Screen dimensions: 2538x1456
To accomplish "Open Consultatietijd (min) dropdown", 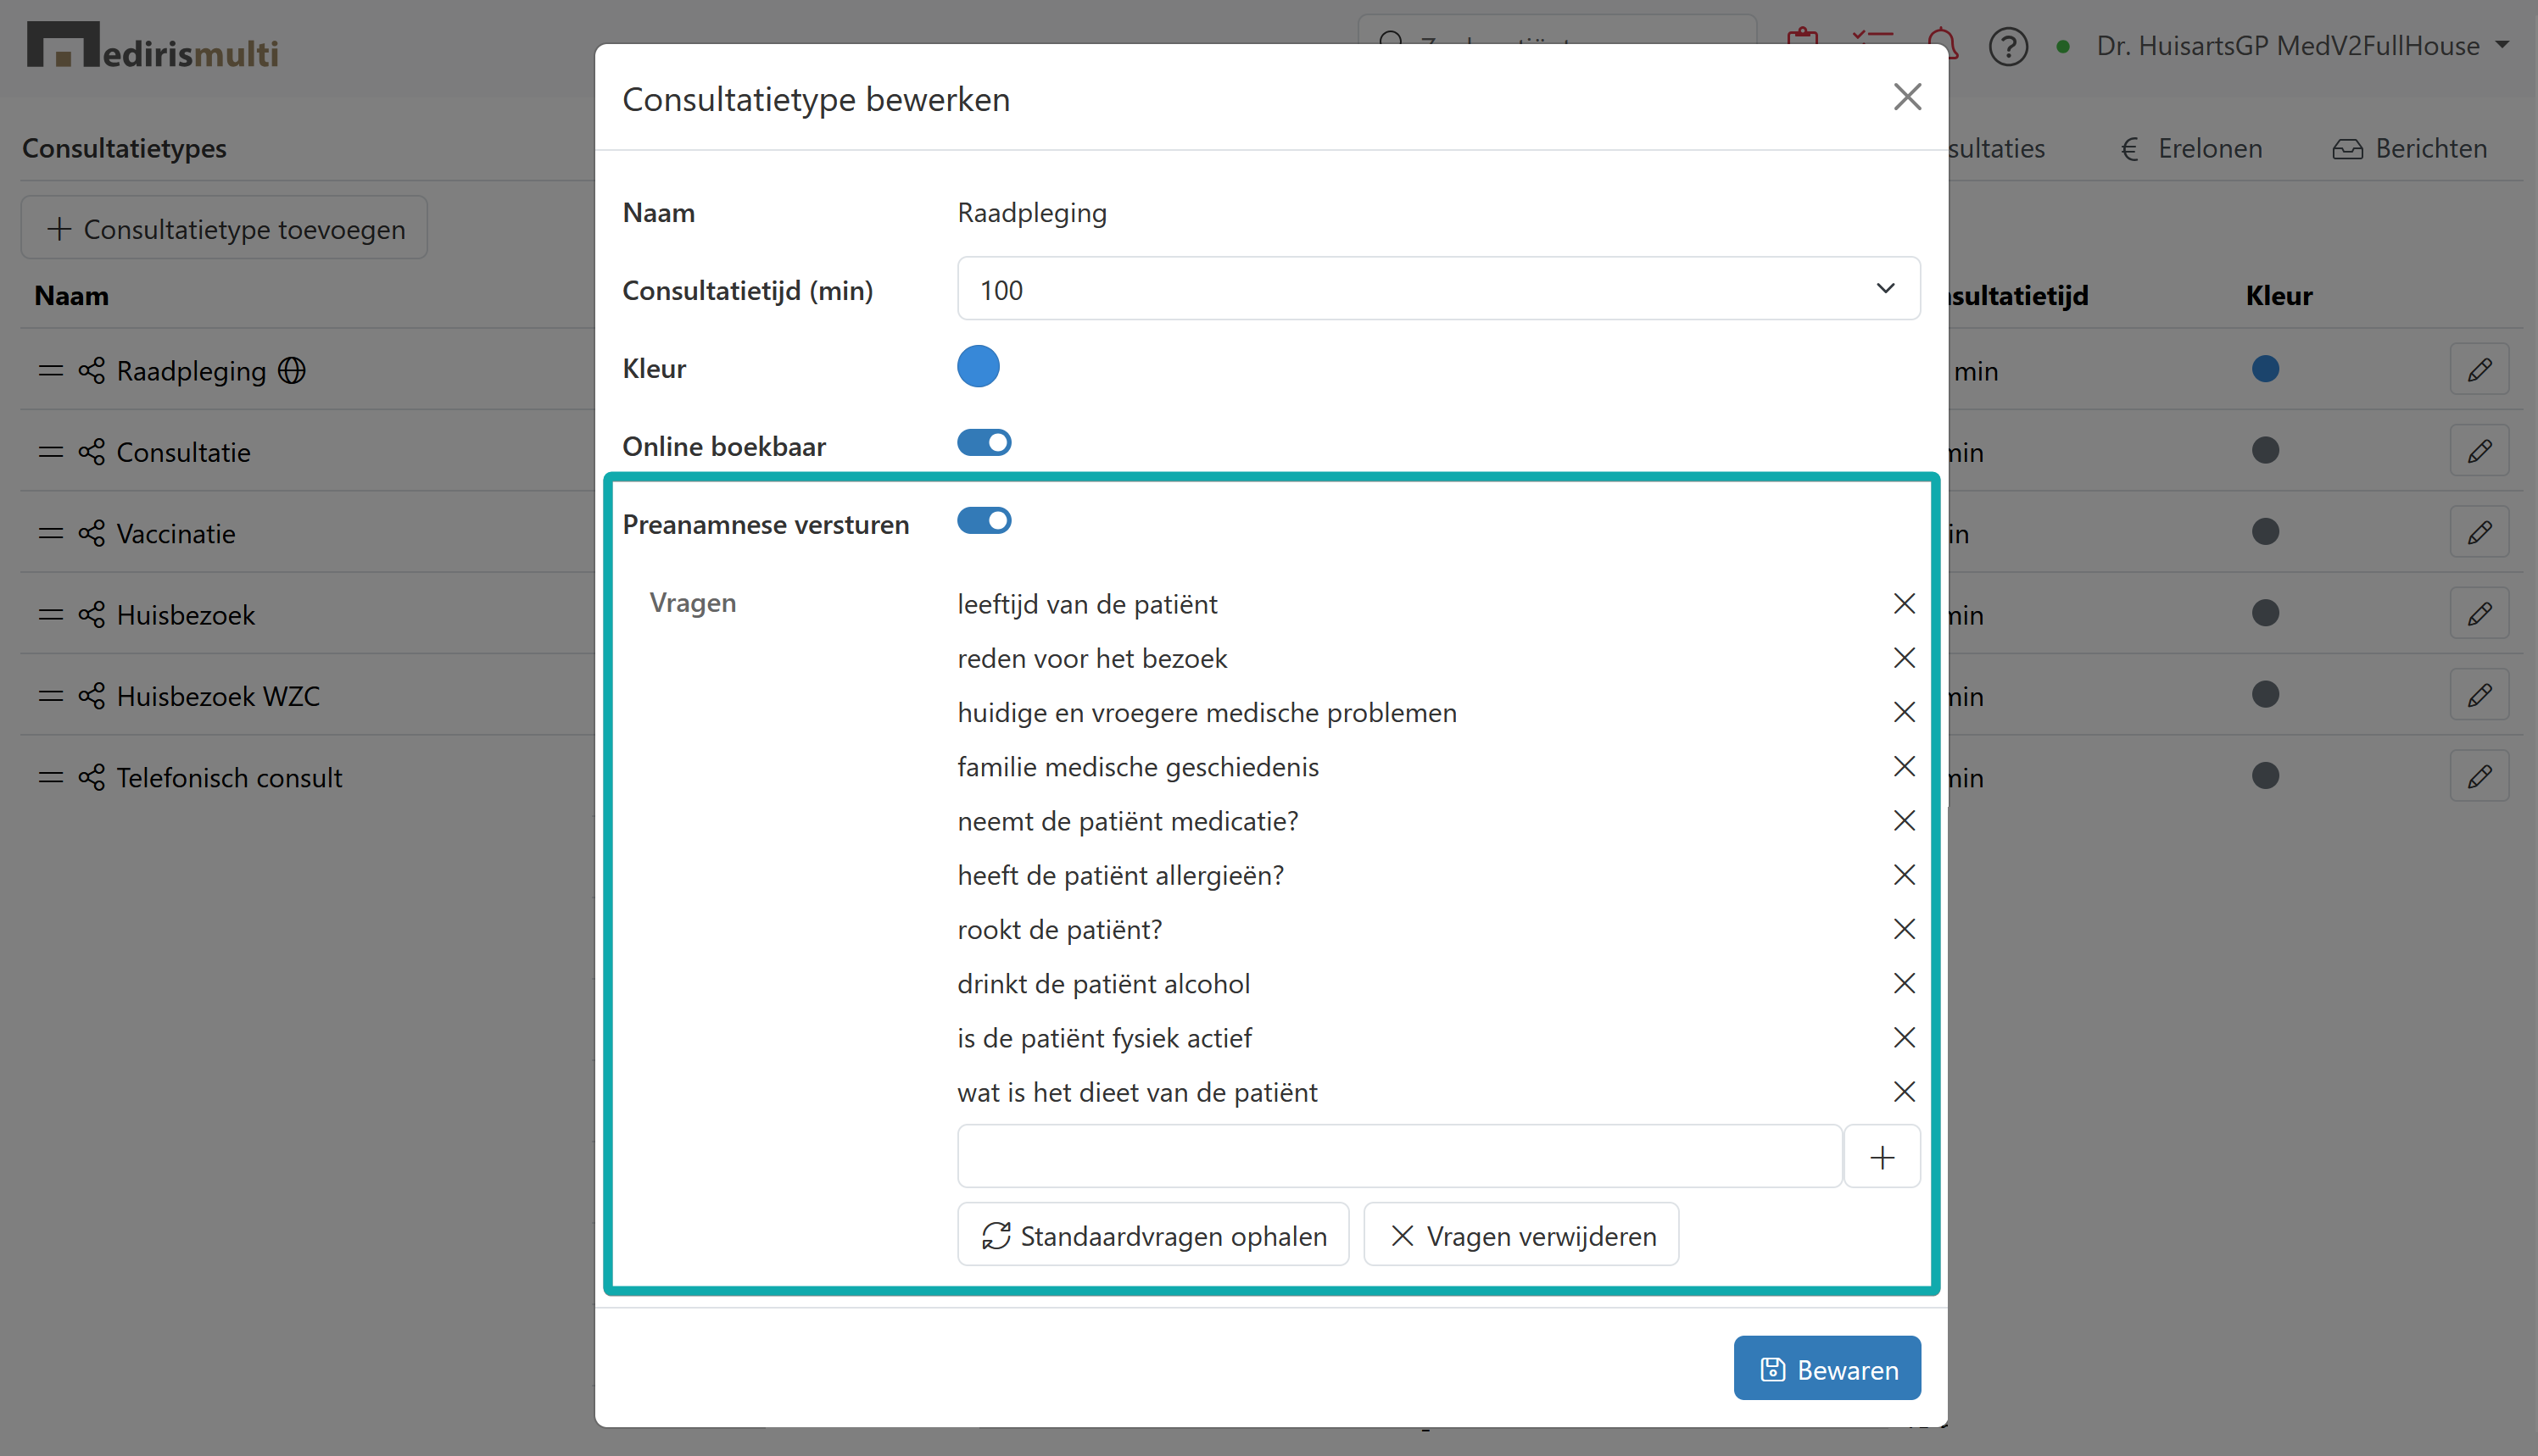I will click(x=1437, y=290).
